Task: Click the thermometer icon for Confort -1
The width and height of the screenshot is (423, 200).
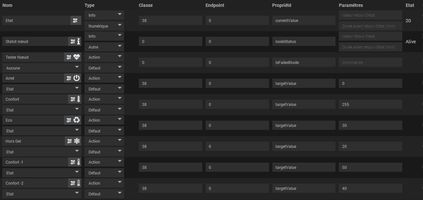Action: click(79, 162)
